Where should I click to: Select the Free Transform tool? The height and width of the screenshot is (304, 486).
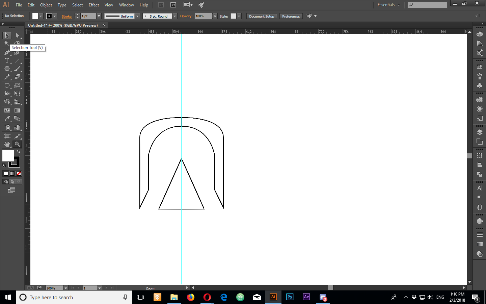point(17,94)
